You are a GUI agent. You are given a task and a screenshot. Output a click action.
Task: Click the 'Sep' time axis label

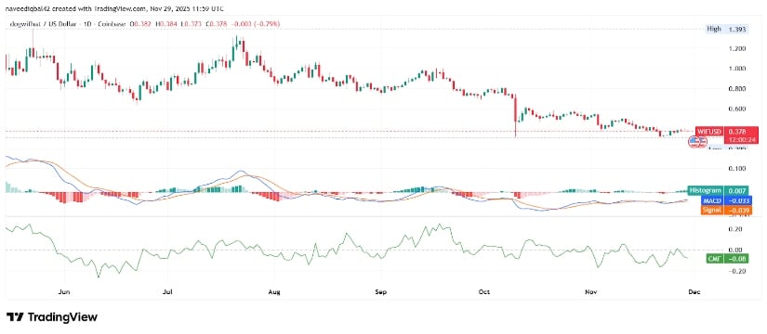point(380,292)
